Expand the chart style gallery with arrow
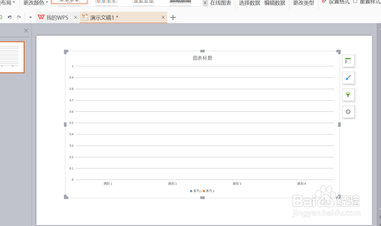The width and height of the screenshot is (381, 226). (205, 2)
